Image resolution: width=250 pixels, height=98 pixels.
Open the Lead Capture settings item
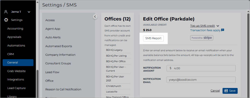[16, 88]
